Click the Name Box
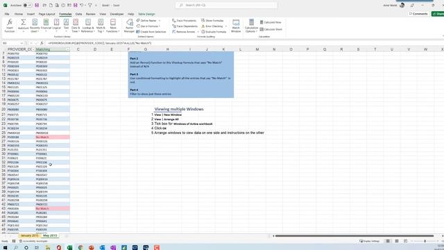This screenshot has width=444, height=250. pos(12,43)
